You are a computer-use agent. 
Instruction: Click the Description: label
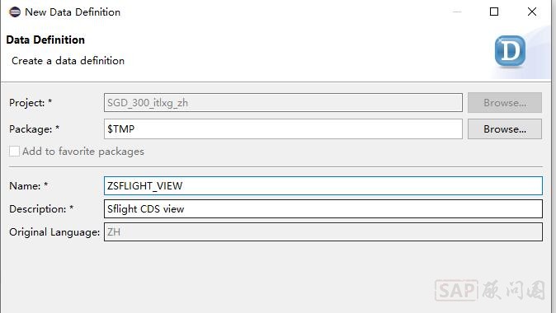(41, 209)
